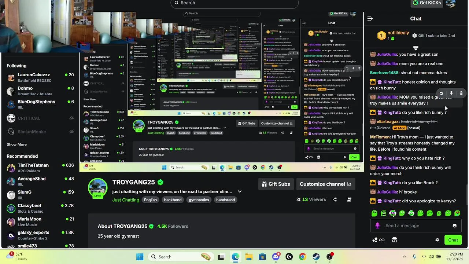This screenshot has height=264, width=469.
Task: Open BlueDogStephens channel in the Following sidebar
Action: [40, 104]
